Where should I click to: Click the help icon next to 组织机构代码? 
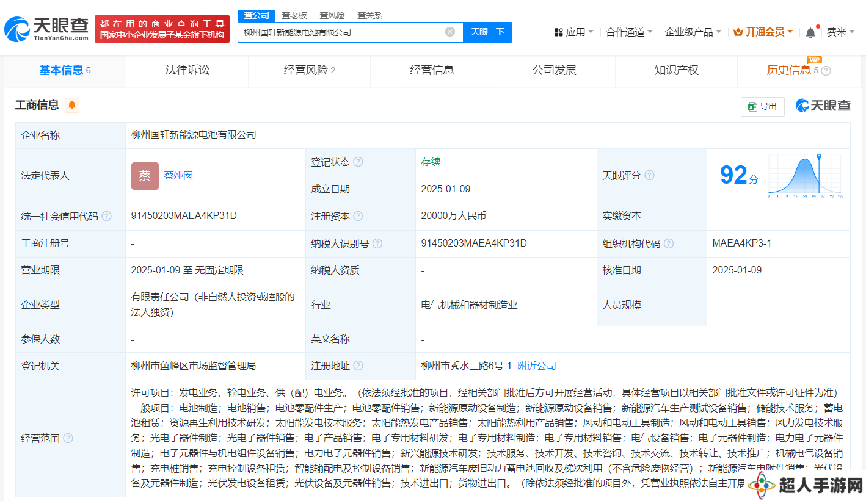click(x=669, y=243)
